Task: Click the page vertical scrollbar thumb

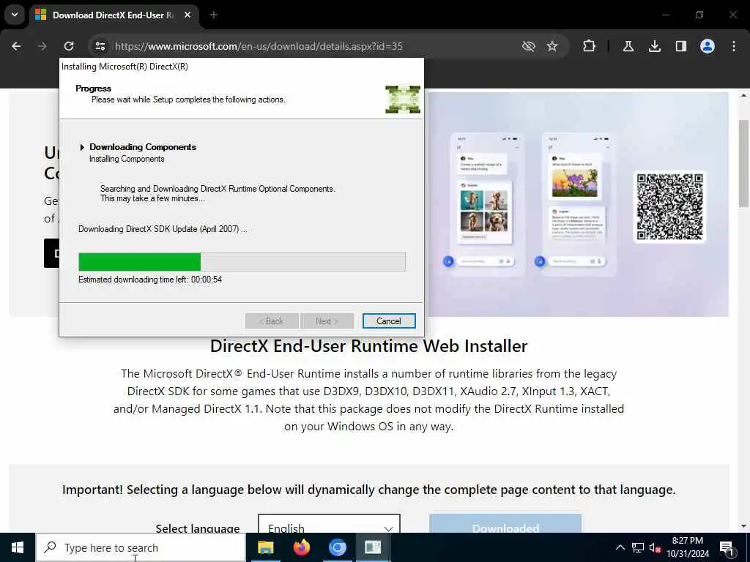Action: (x=743, y=163)
